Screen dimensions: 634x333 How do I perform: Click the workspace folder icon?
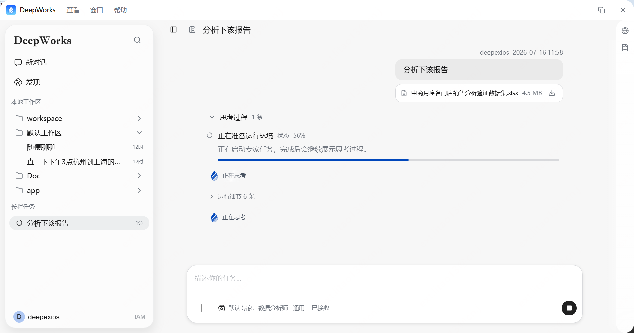[x=19, y=118]
